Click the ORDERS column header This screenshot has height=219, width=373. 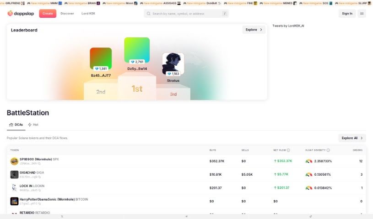click(x=357, y=150)
